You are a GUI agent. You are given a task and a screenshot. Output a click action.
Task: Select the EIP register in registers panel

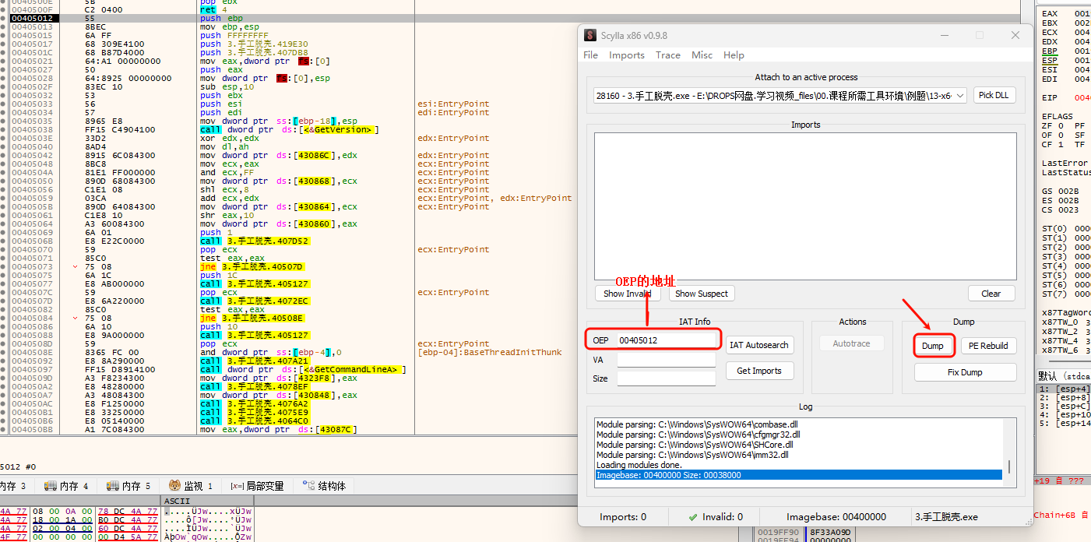tap(1050, 97)
